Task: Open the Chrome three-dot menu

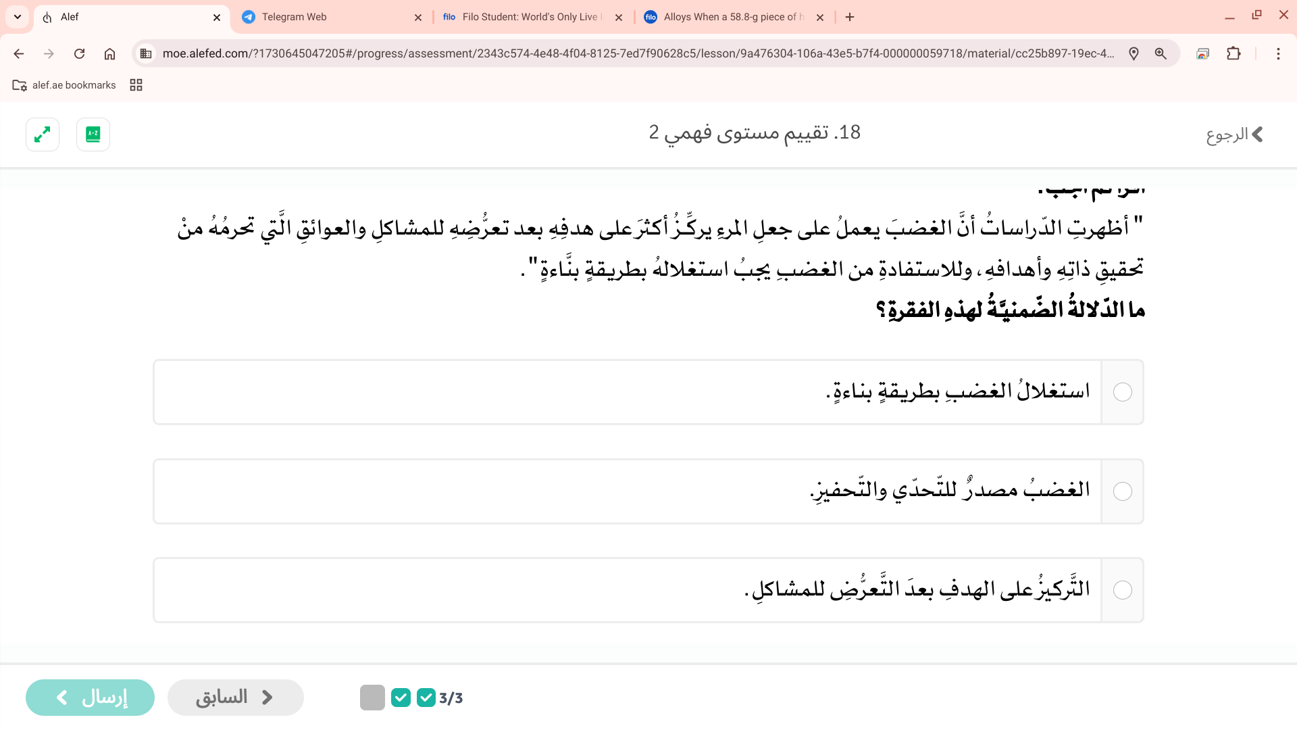Action: (1278, 53)
